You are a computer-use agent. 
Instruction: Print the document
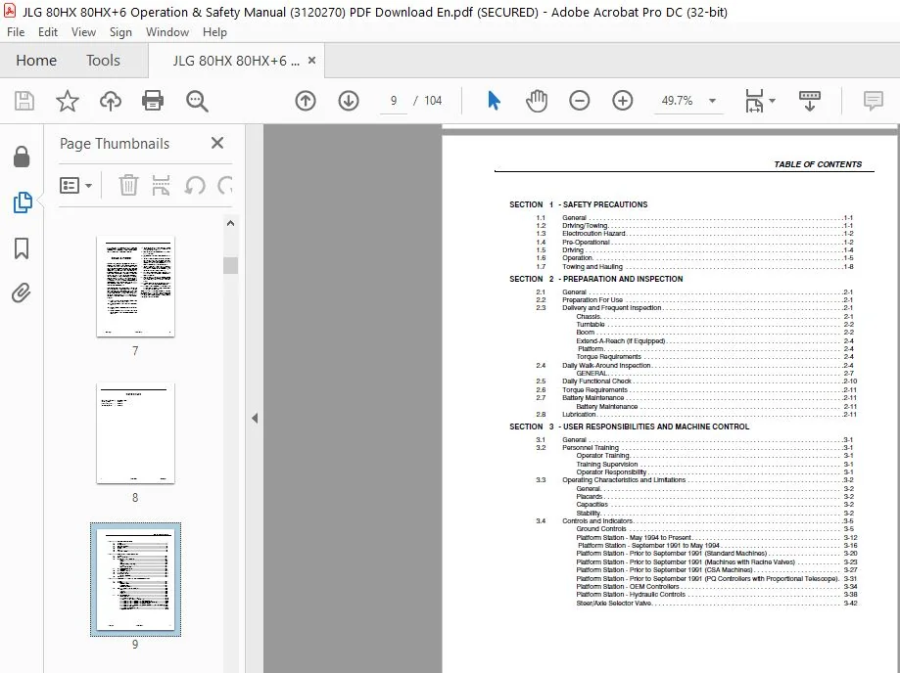tap(153, 101)
